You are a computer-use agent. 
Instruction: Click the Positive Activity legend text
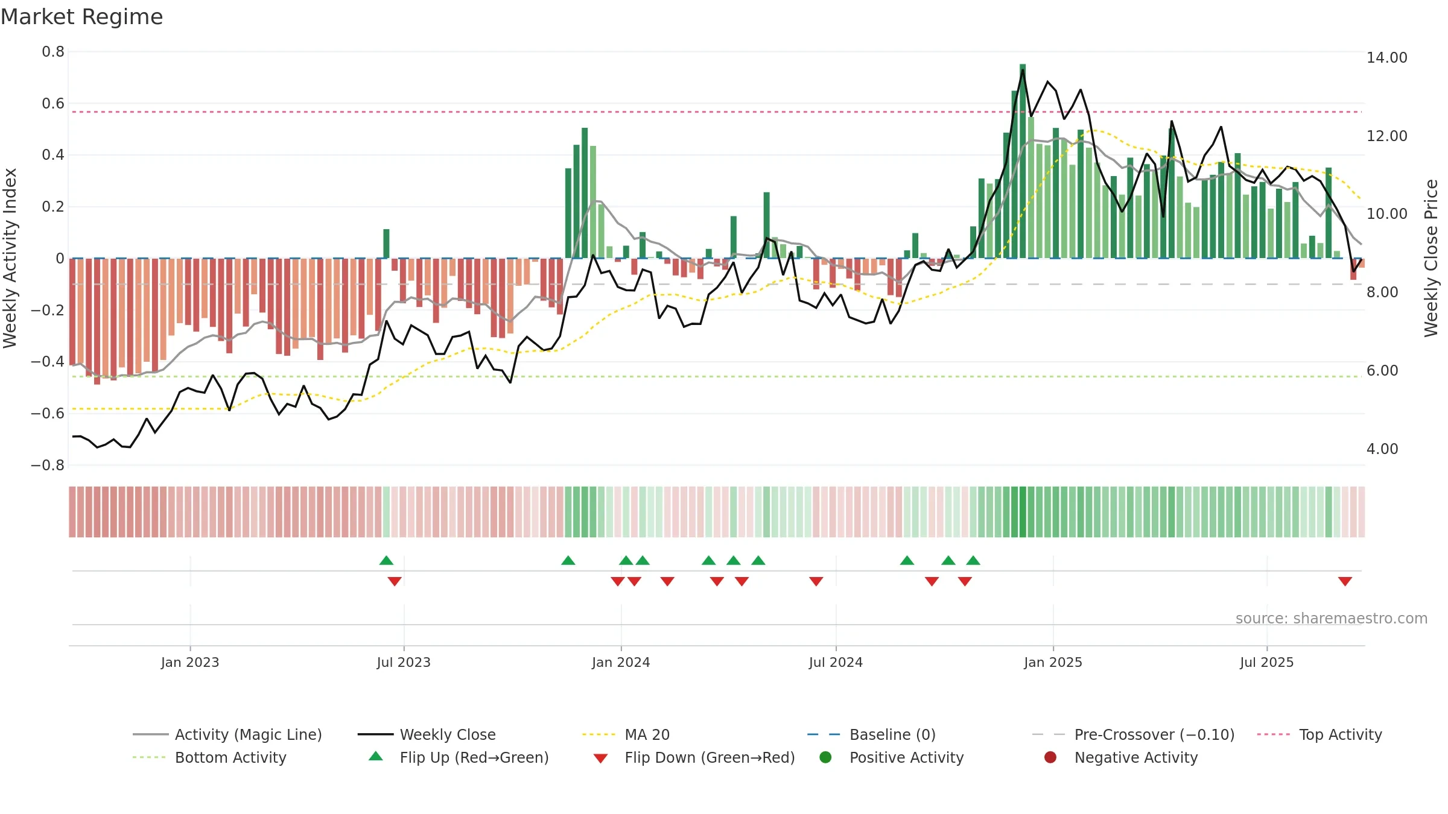pyautogui.click(x=907, y=757)
